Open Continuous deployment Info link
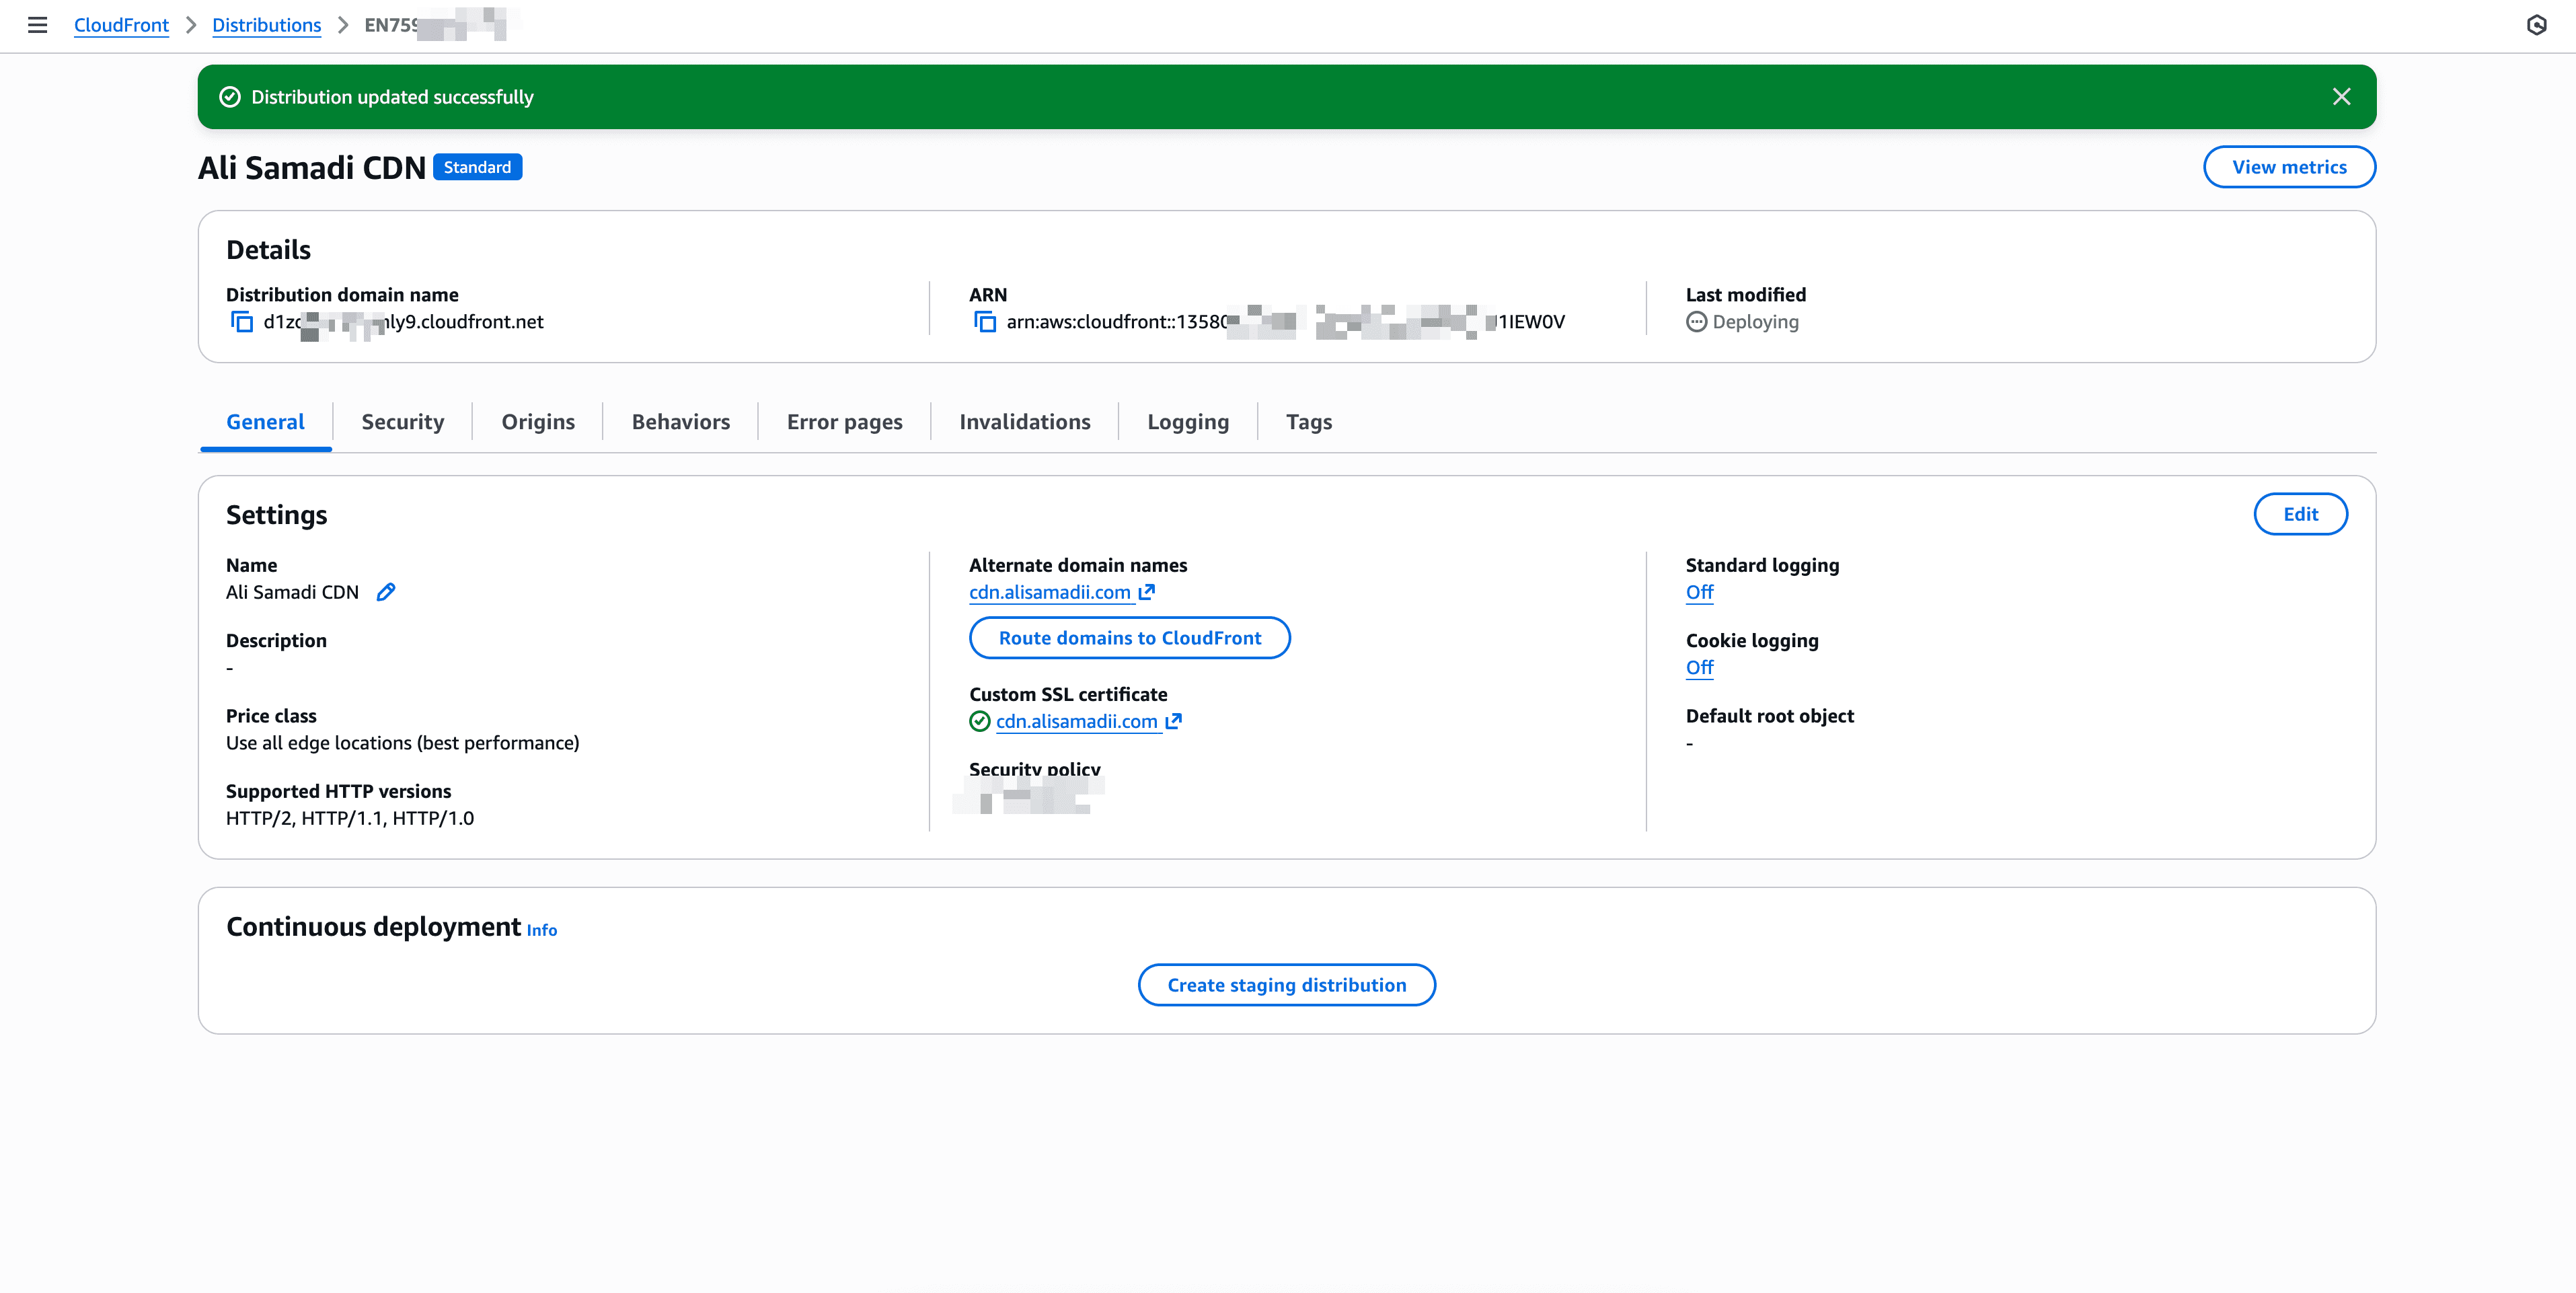The width and height of the screenshot is (2576, 1293). tap(542, 930)
